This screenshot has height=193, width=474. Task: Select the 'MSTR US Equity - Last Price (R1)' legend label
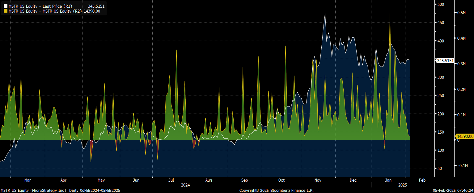click(x=40, y=6)
